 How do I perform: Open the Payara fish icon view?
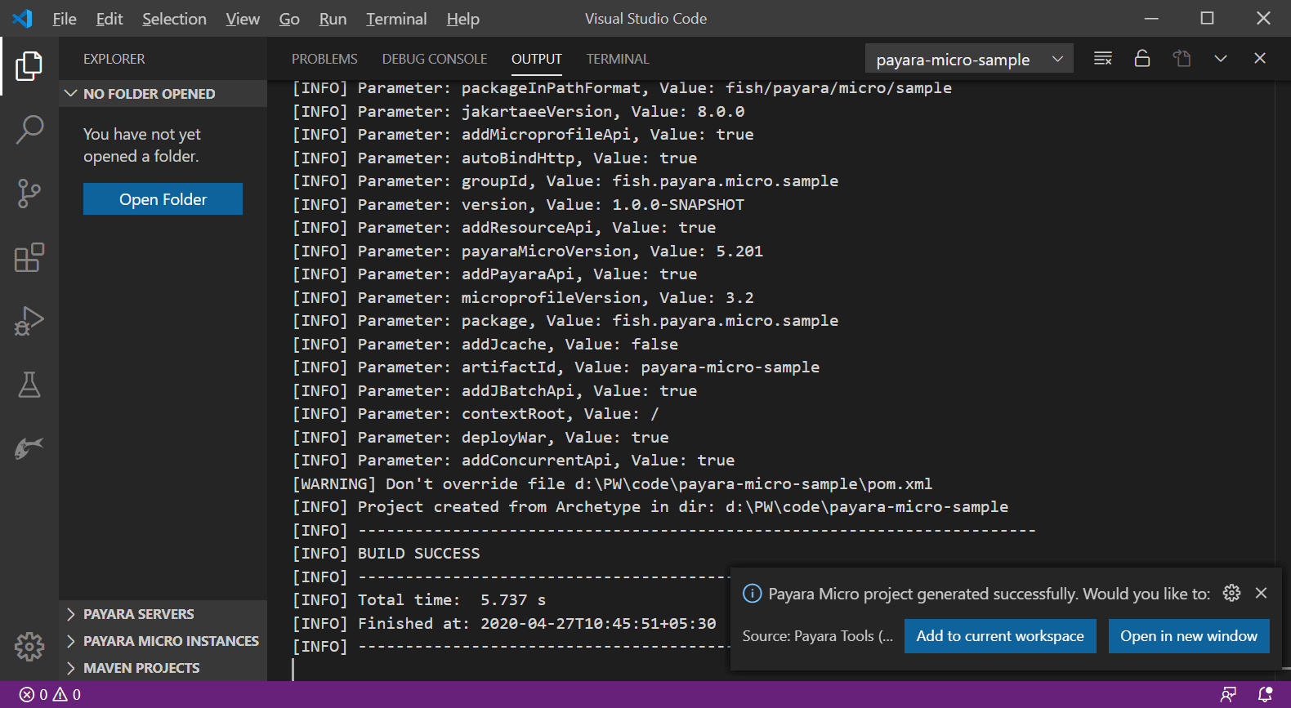coord(29,448)
